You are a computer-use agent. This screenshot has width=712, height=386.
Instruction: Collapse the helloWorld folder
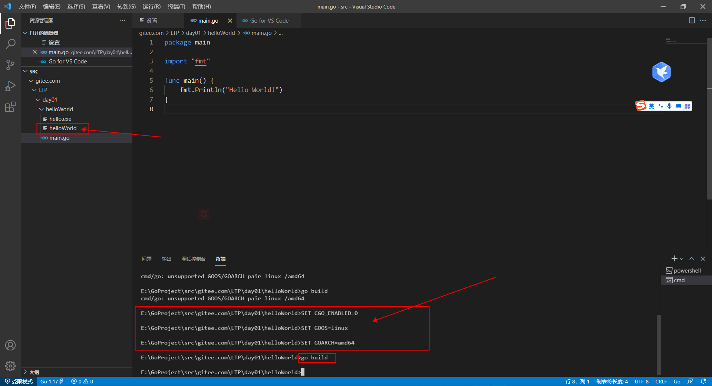click(77, 109)
